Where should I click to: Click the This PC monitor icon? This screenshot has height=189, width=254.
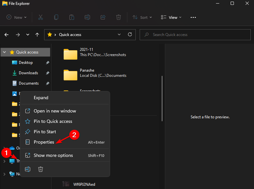click(x=12, y=161)
